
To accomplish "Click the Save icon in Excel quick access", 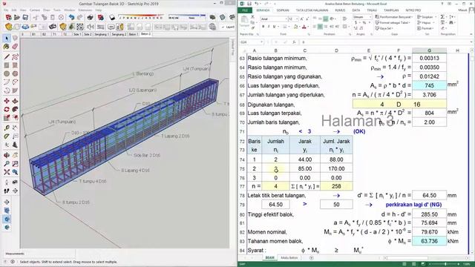I will pos(249,4).
